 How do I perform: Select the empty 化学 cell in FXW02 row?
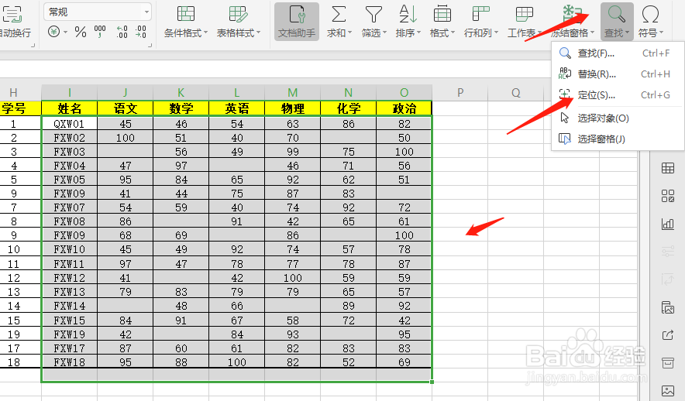pos(349,138)
